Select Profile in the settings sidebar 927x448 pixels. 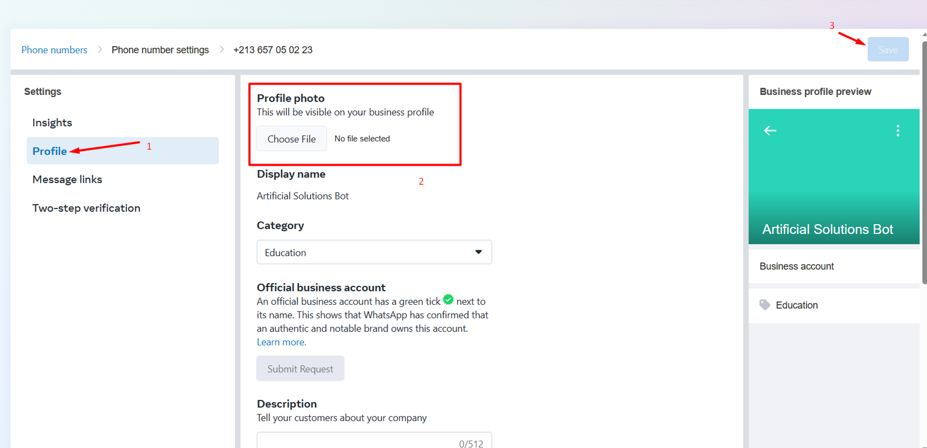point(50,151)
